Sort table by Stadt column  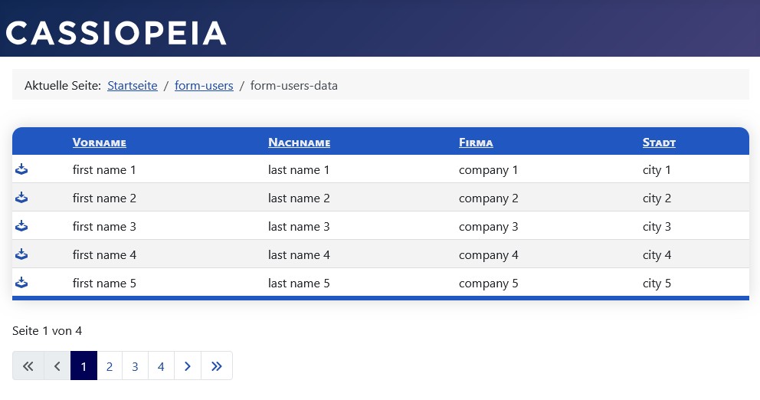coord(659,143)
